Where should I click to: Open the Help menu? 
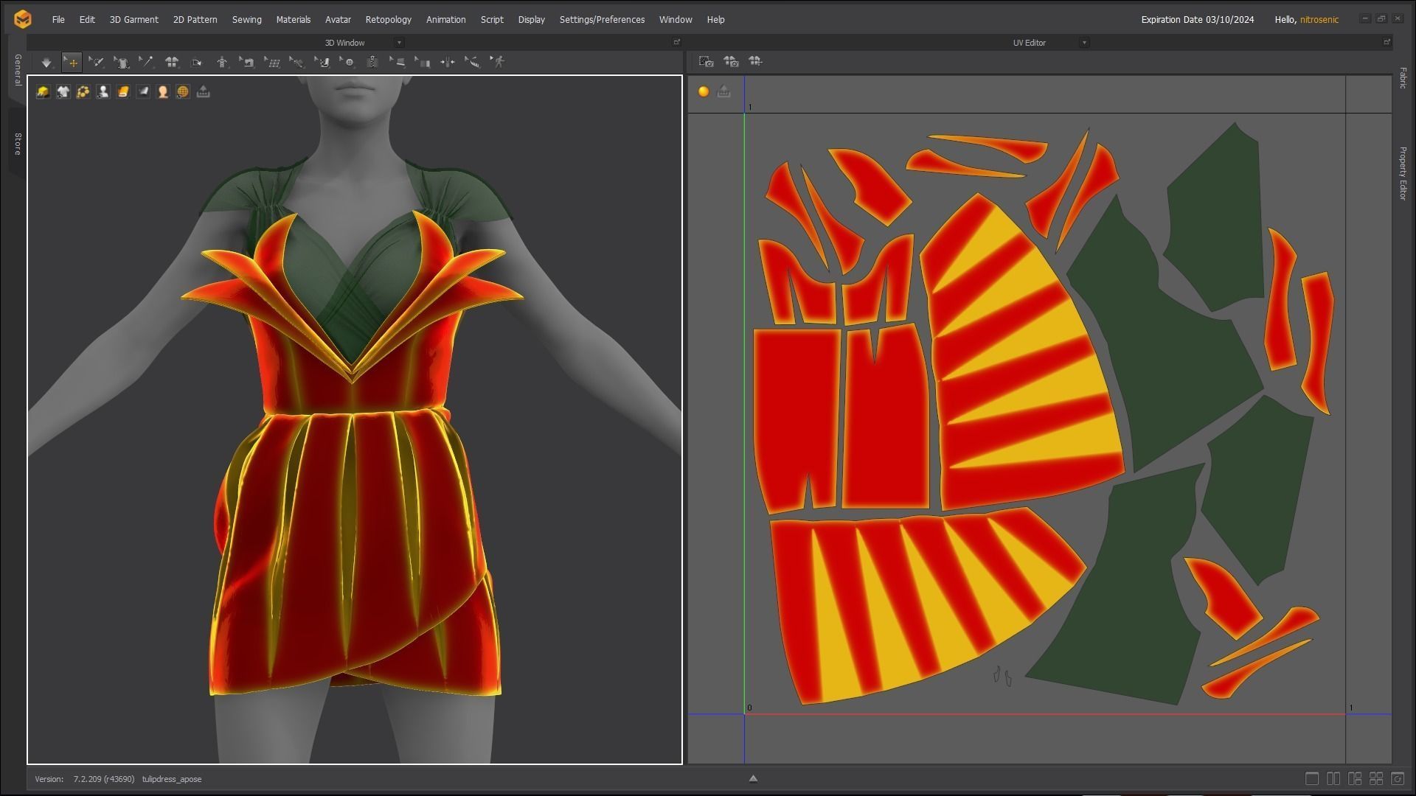(715, 20)
